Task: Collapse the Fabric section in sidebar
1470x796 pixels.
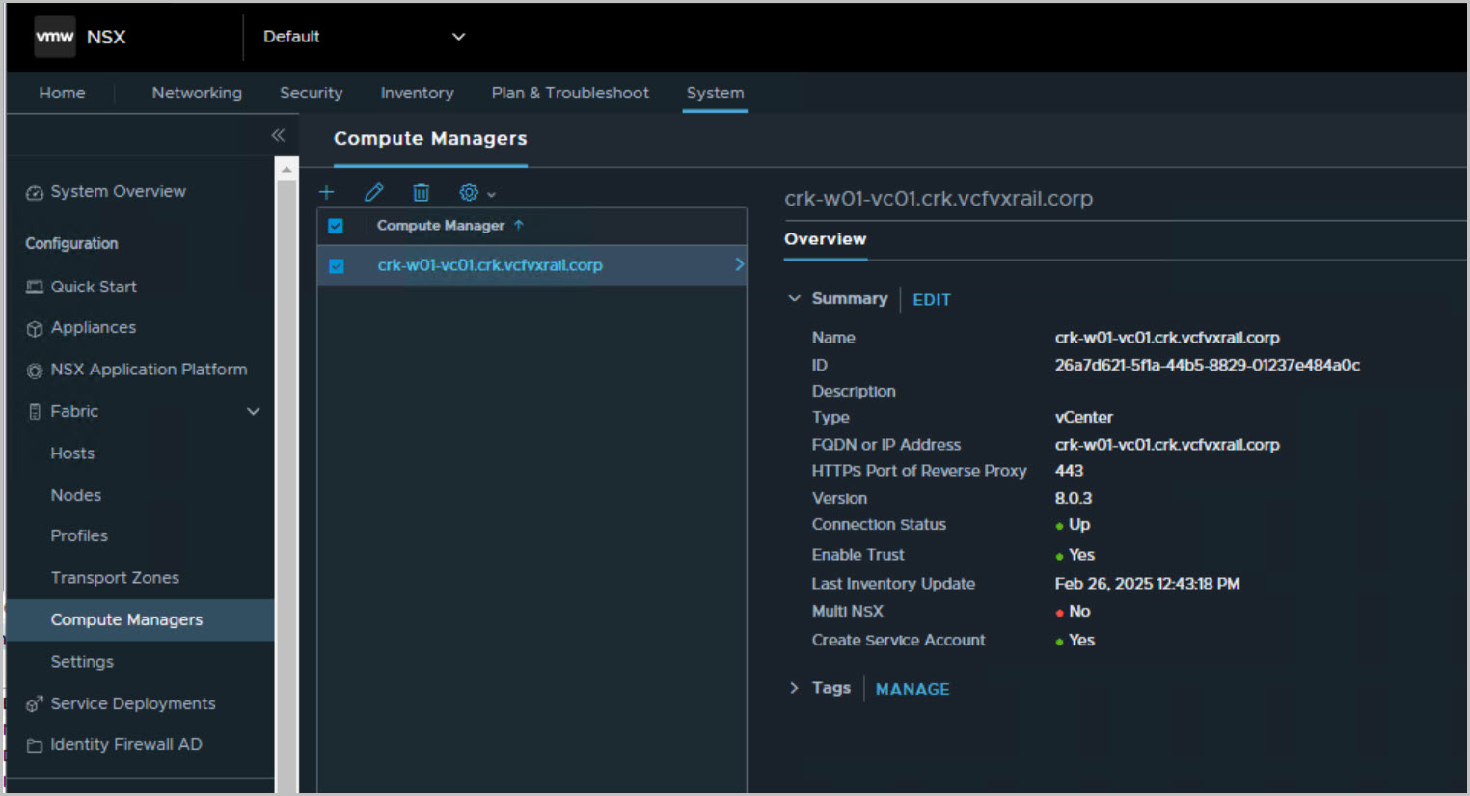Action: pos(253,412)
